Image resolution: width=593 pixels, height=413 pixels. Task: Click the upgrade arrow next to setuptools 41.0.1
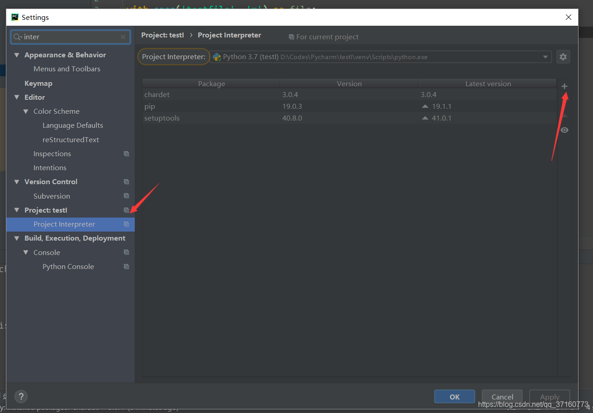[x=425, y=118]
